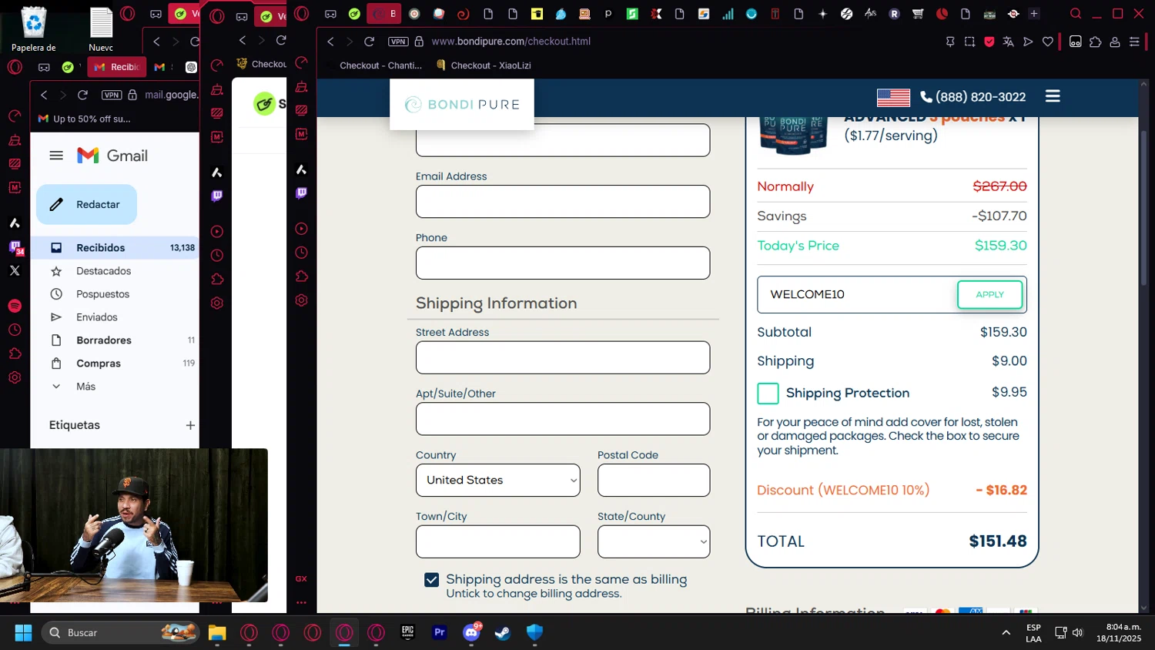Create new label with Etiquetas plus icon
The image size is (1155, 650).
click(190, 425)
